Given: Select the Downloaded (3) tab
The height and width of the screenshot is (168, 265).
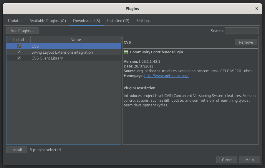Looking at the screenshot, I should (x=87, y=21).
